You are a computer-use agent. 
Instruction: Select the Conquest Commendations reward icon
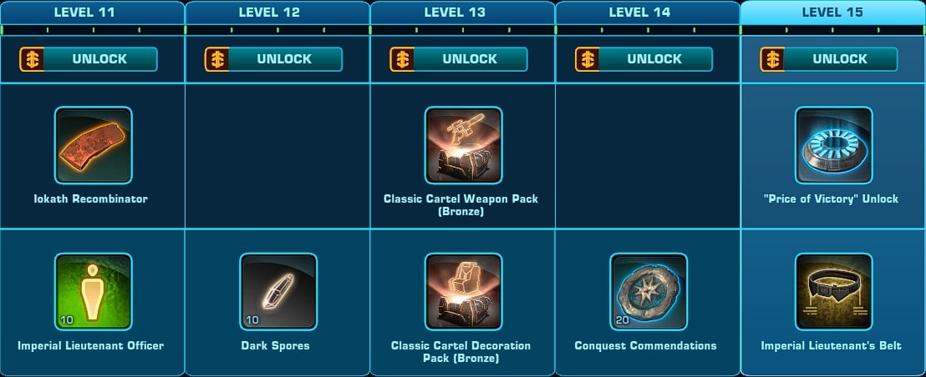[x=649, y=292]
